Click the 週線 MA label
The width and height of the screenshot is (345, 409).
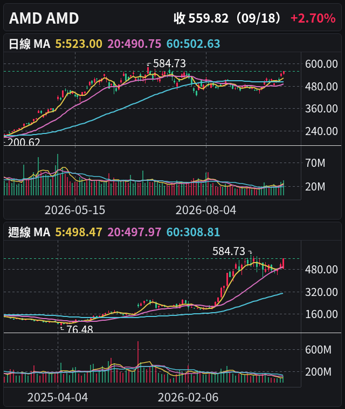(x=29, y=232)
